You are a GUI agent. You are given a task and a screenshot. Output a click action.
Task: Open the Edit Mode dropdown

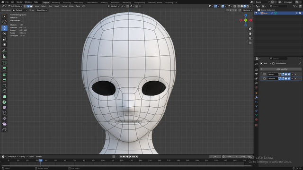pos(15,6)
